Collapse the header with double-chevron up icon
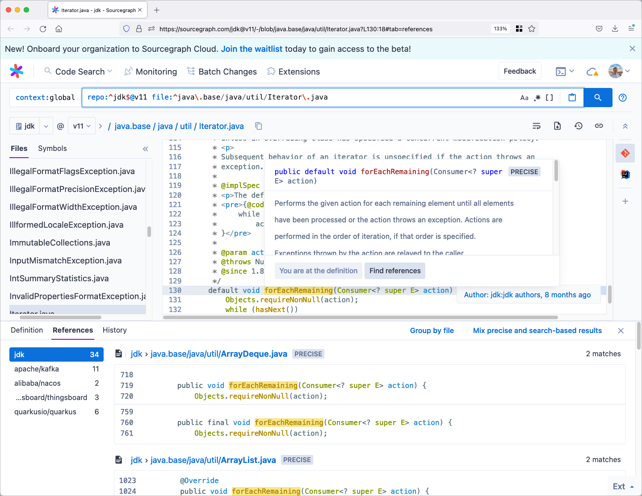Image resolution: width=642 pixels, height=496 pixels. point(625,126)
